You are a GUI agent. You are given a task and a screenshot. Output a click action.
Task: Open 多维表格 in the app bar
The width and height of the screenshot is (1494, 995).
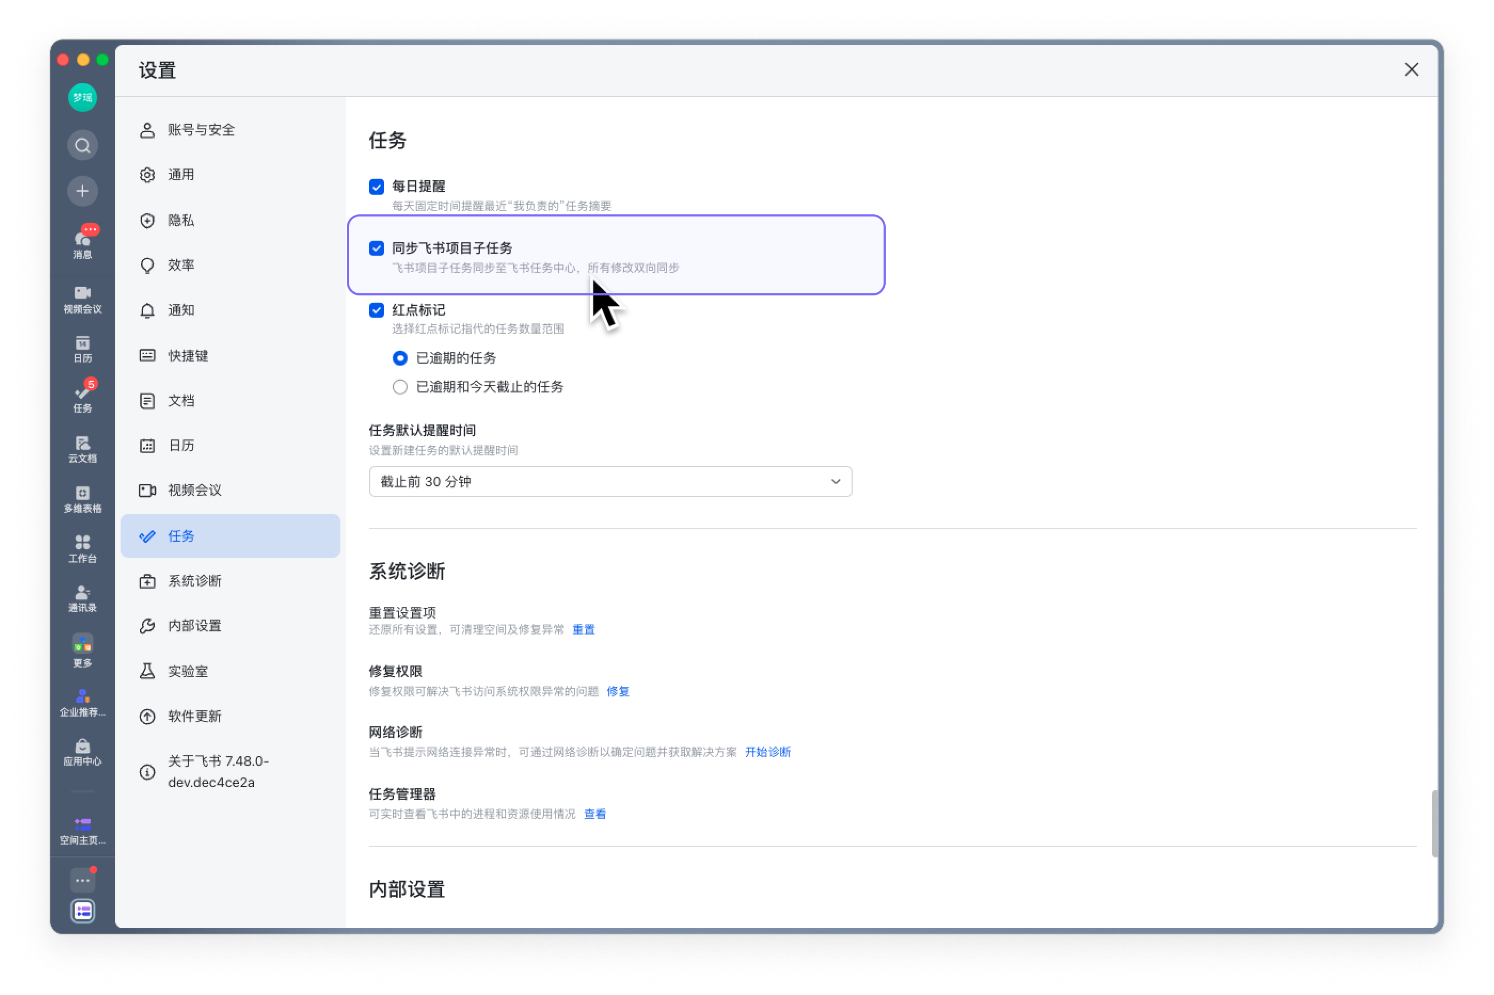83,500
